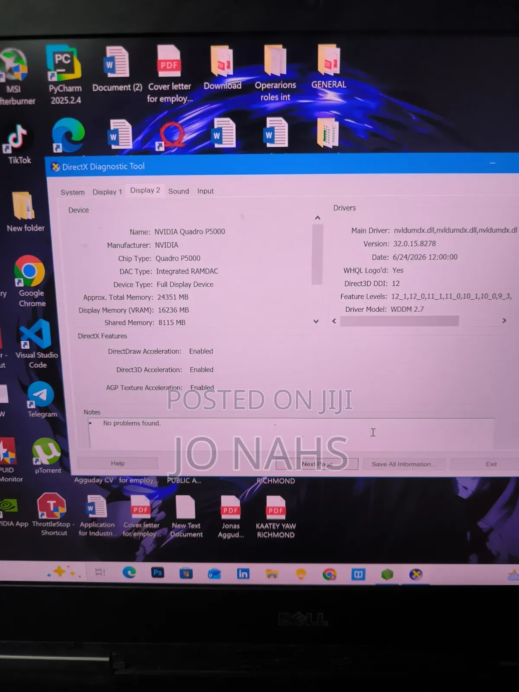519x692 pixels.
Task: Open Outlook from the taskbar
Action: [x=215, y=574]
